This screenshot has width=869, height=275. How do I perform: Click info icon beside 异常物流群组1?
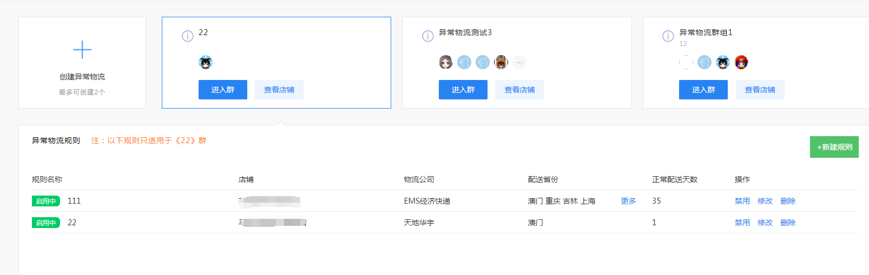pyautogui.click(x=668, y=36)
